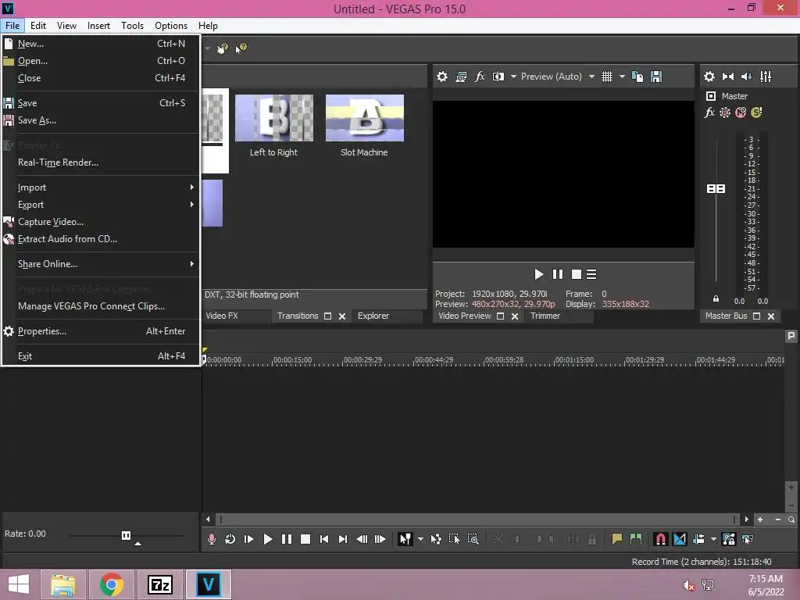Toggle dim output in Master Bus
Screen dimensions: 800x600
coord(746,77)
